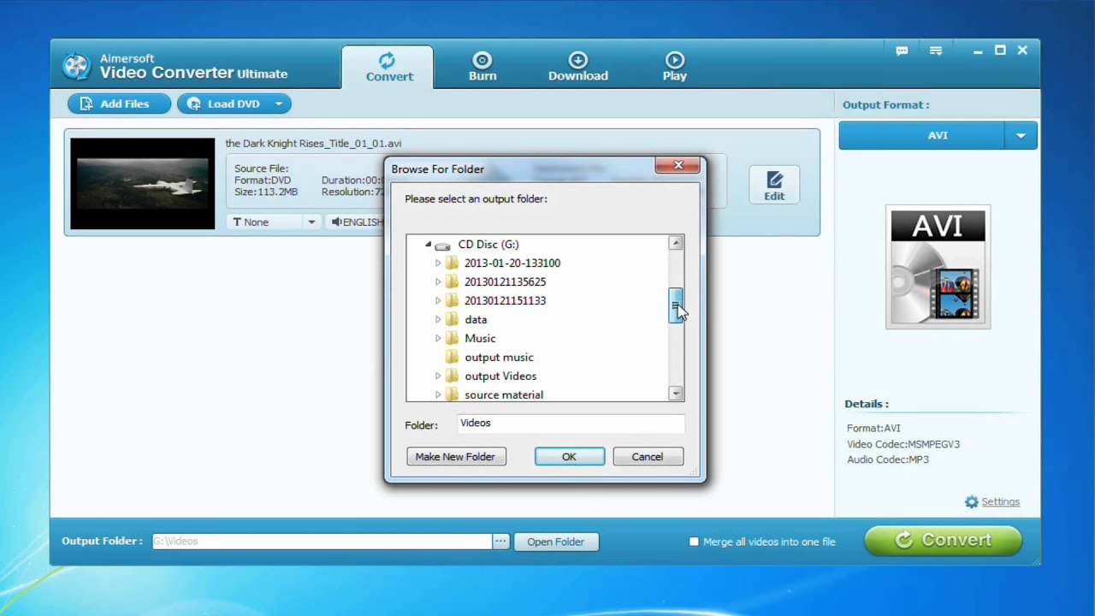Click the folder tree scroll down arrow

(676, 394)
